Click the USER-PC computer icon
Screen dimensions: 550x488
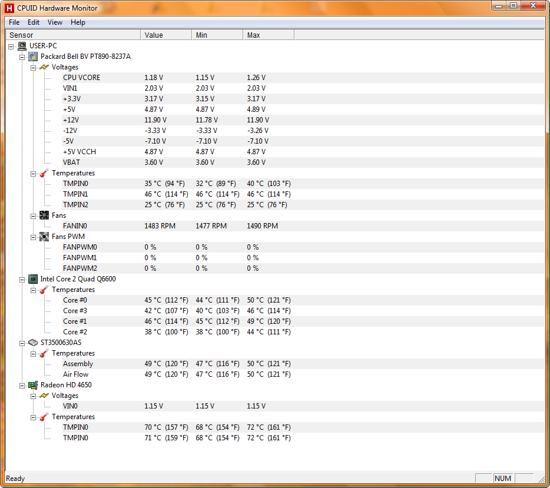click(x=22, y=46)
